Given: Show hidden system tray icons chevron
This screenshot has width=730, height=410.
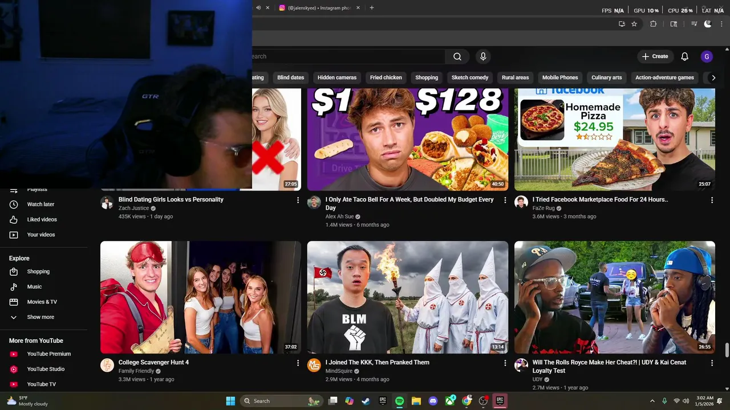Looking at the screenshot, I should [652, 401].
